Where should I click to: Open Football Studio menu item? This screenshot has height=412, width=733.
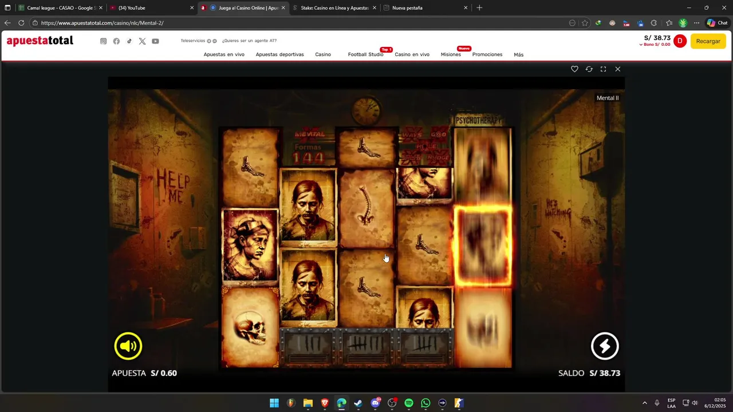365,54
